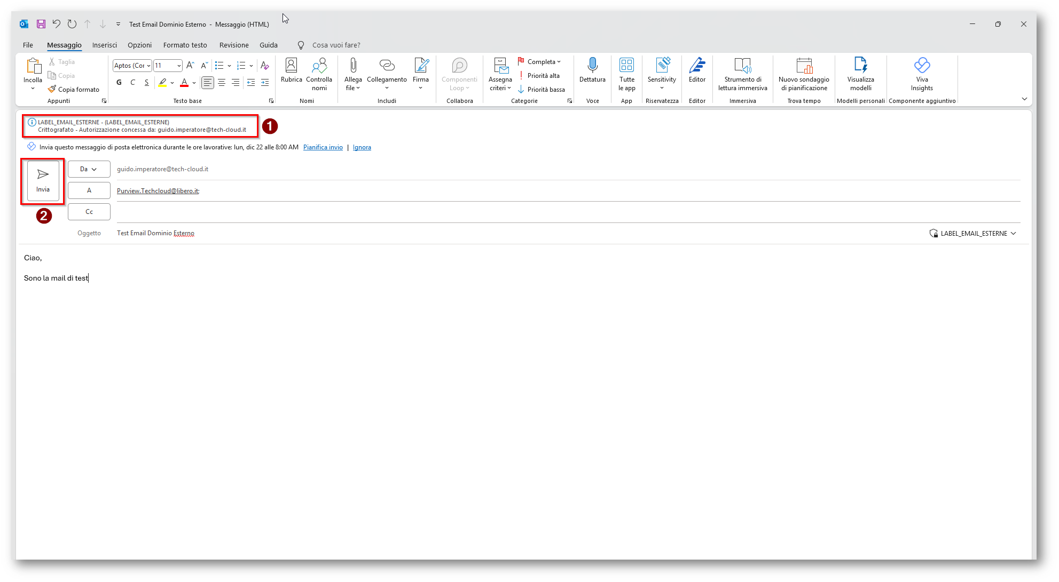Screen dimensions: 1059x582
Task: Toggle italic C formatting
Action: coord(132,82)
